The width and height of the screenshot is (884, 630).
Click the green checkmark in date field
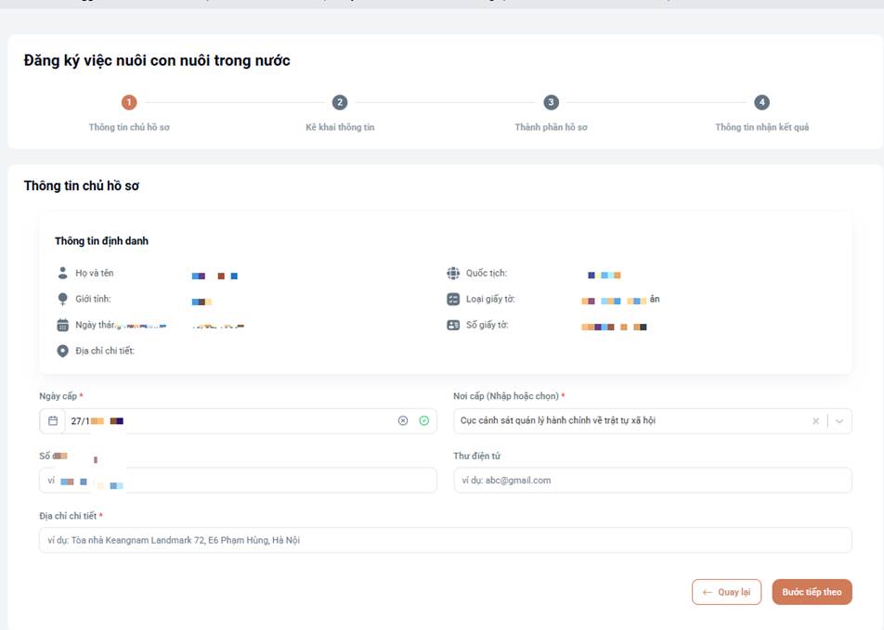pos(424,421)
